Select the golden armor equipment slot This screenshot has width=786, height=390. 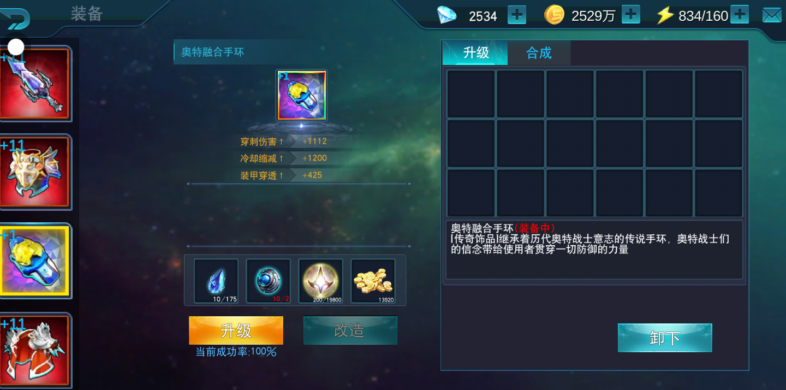[35, 172]
